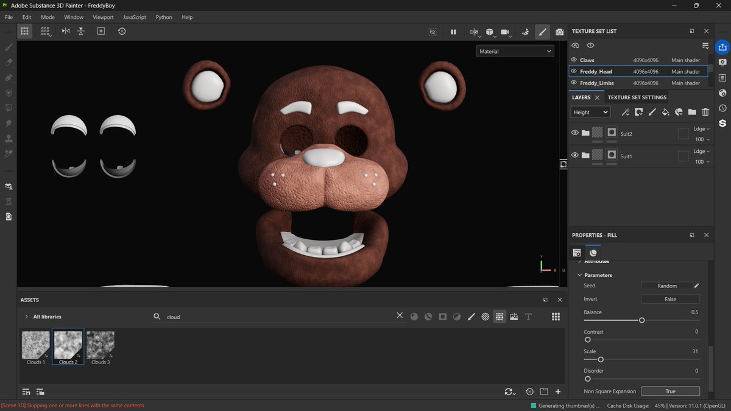This screenshot has width=731, height=411.
Task: Open the Python menu
Action: click(164, 17)
